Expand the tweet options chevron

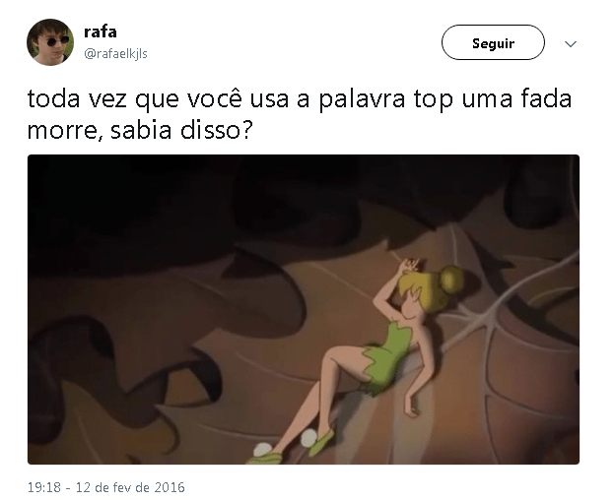[x=571, y=44]
